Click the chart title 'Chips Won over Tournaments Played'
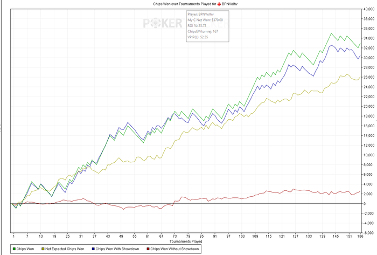The image size is (377, 255). coord(182,4)
